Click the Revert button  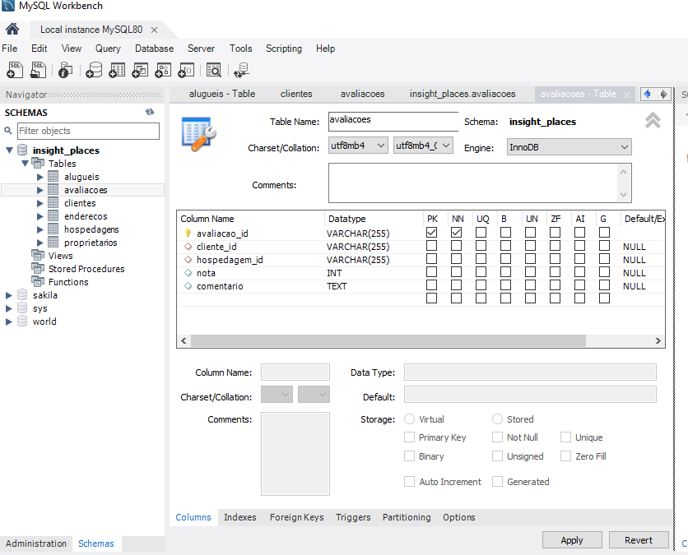(x=639, y=540)
